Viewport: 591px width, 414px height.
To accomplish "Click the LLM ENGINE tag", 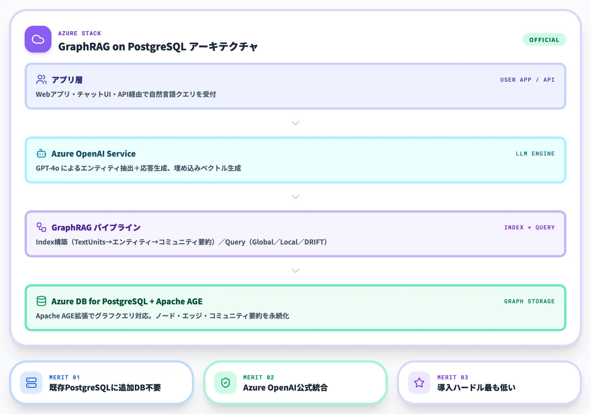I will coord(535,154).
